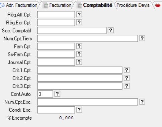The image size is (162, 127).
Task: Open the Conf.Auto. lookup button
Action: click(57, 94)
